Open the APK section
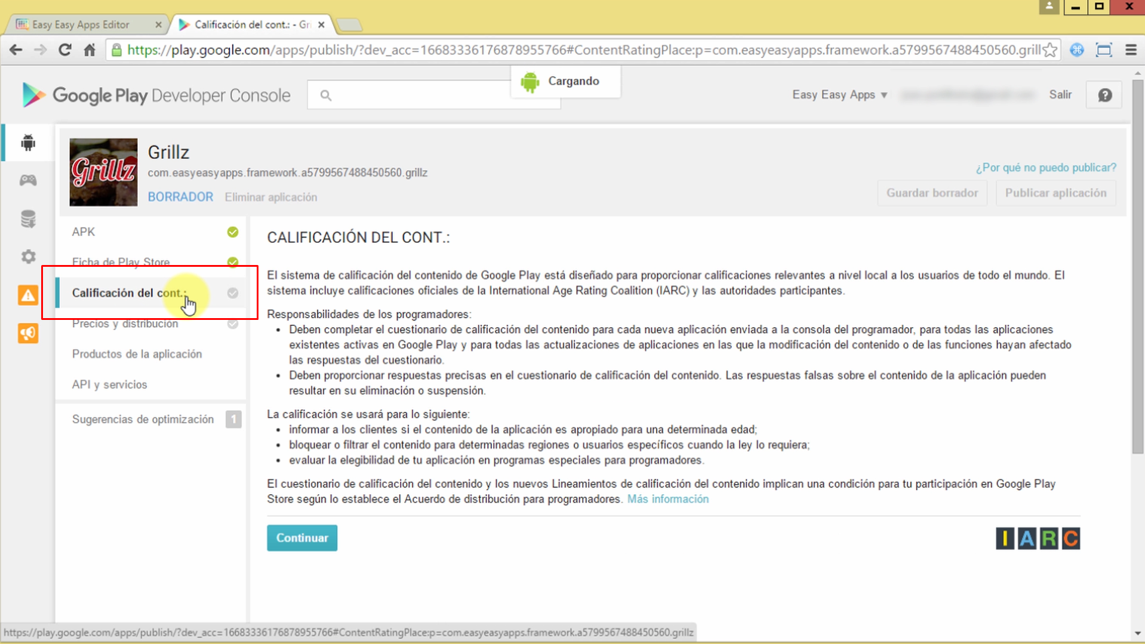The width and height of the screenshot is (1145, 644). [150, 232]
